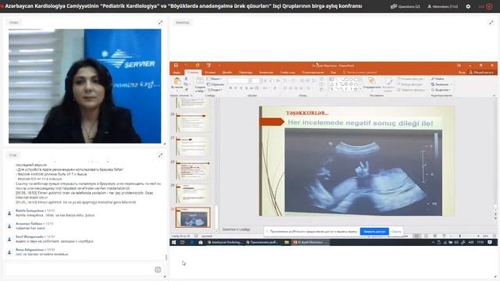
Task: Click PowerPoint redo icon in quick access
Action: [198, 66]
